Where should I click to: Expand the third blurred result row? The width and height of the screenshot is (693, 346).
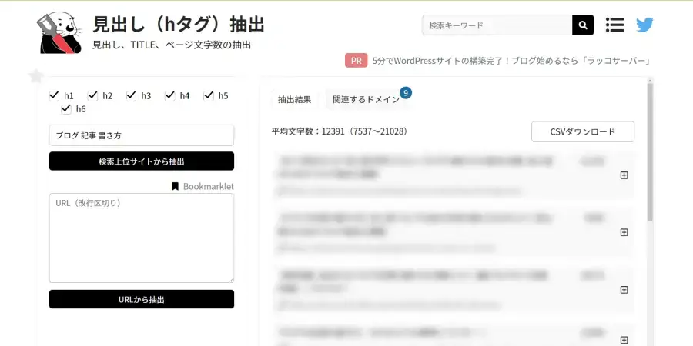point(624,290)
